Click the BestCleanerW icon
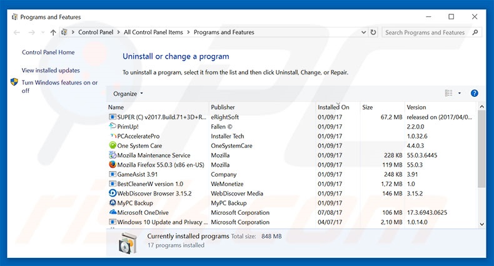 tap(113, 184)
